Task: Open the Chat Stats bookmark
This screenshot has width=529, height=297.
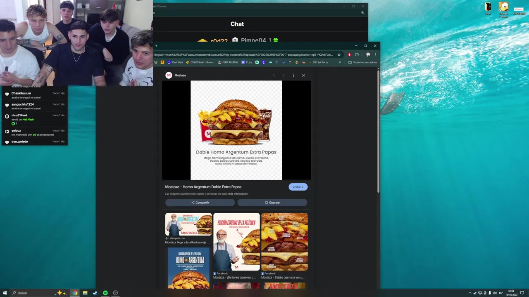Action: pos(175,62)
